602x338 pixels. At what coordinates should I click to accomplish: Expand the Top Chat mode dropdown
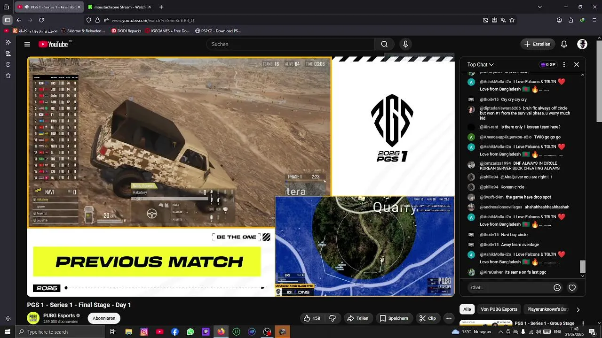tap(480, 65)
